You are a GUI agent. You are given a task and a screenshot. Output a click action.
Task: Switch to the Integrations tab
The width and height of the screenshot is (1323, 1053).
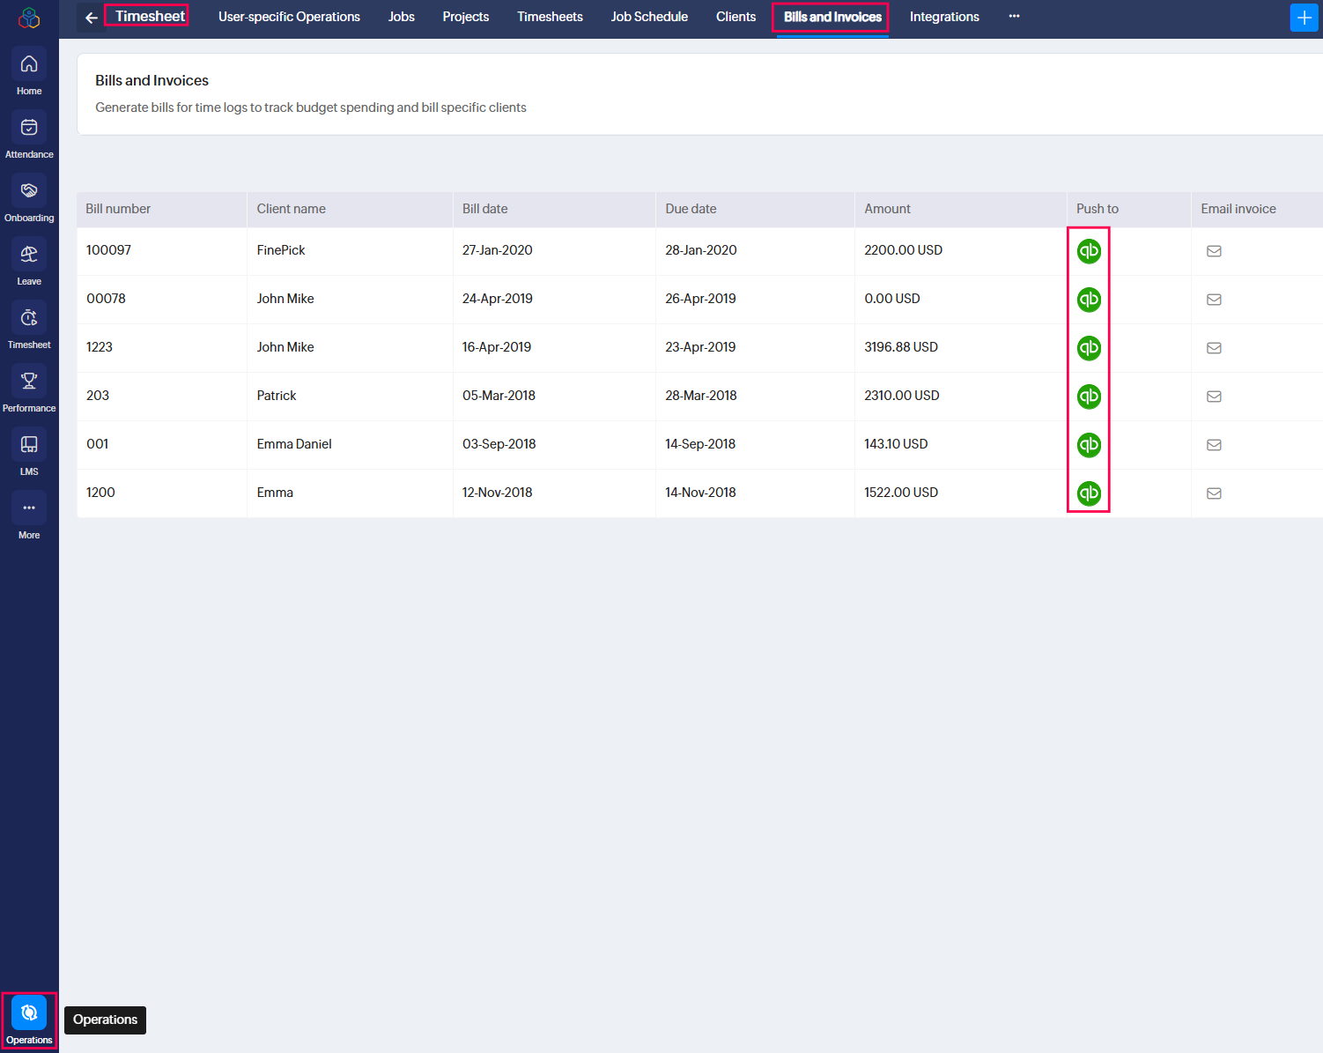coord(944,17)
